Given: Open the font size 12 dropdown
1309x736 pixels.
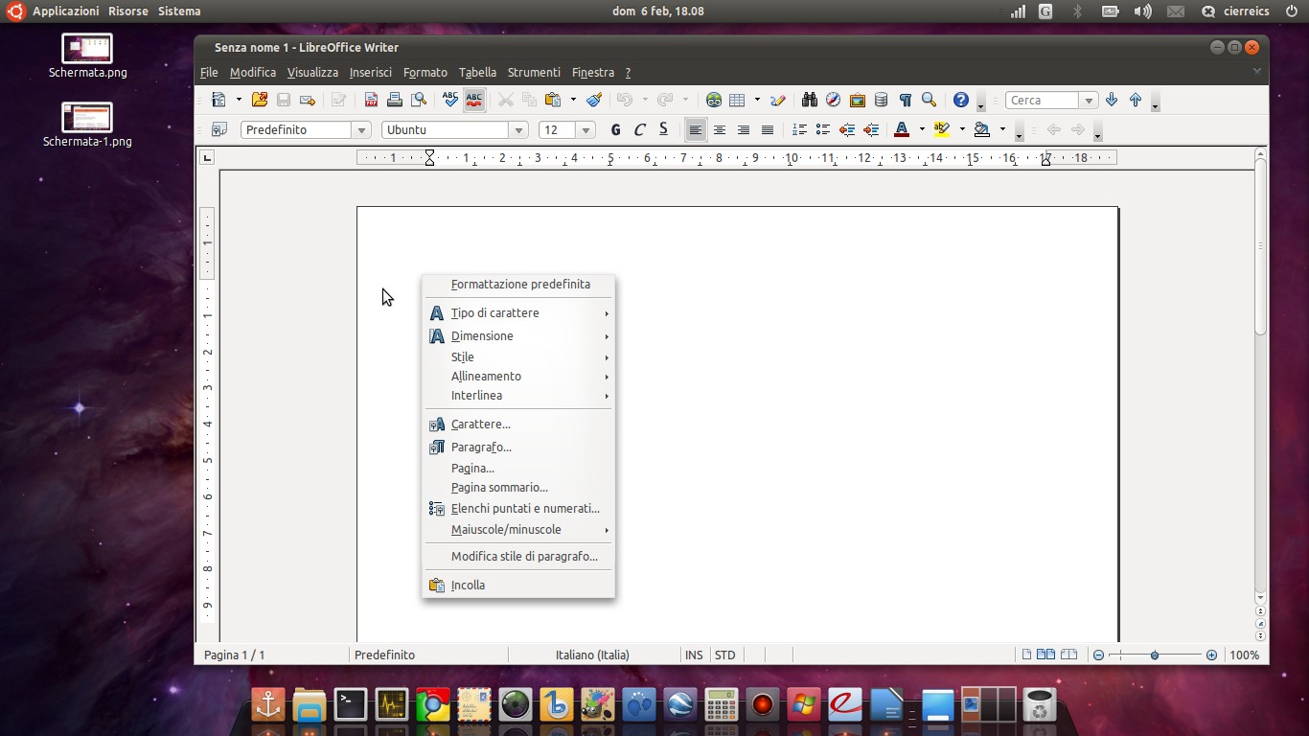Looking at the screenshot, I should coord(586,130).
